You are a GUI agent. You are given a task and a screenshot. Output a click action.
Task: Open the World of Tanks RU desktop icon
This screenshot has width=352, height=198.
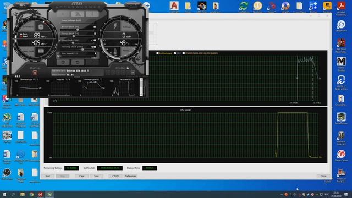[341, 138]
